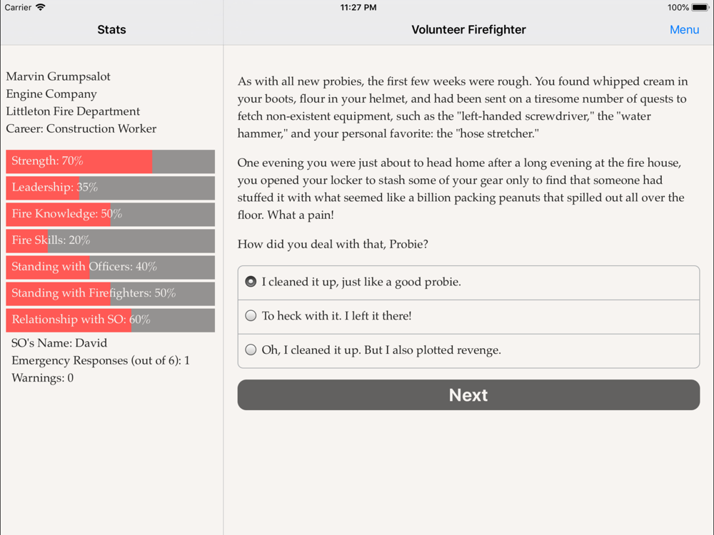The height and width of the screenshot is (535, 714).
Task: Click the Strength 70% progress bar
Action: (x=110, y=161)
